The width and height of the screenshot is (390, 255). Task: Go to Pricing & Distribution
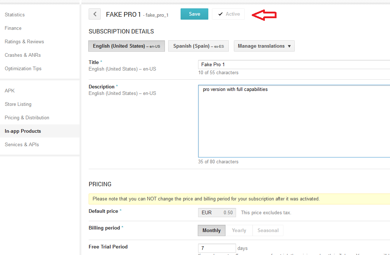point(27,117)
